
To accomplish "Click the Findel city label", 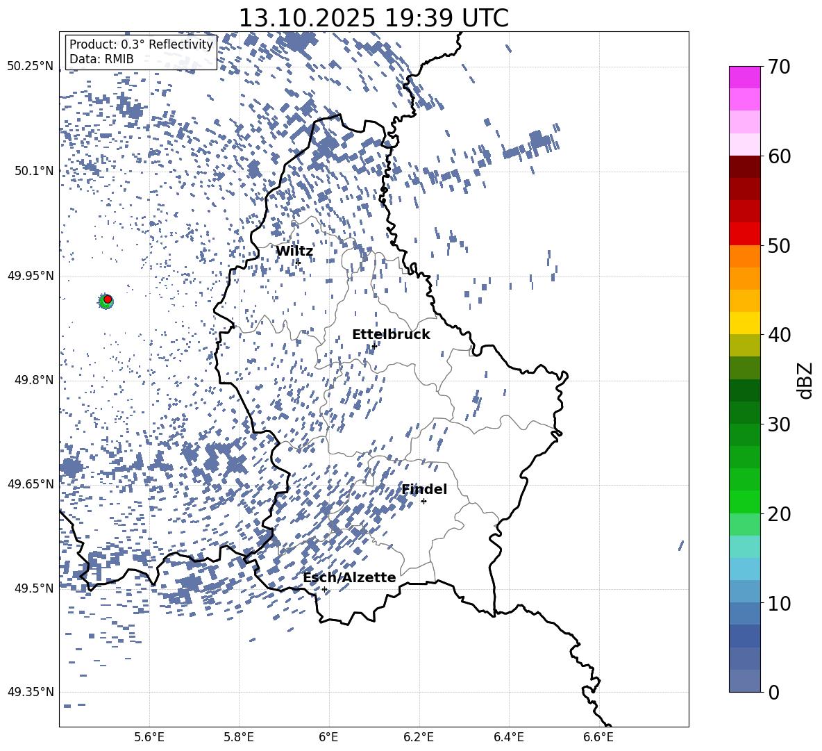I will 424,489.
